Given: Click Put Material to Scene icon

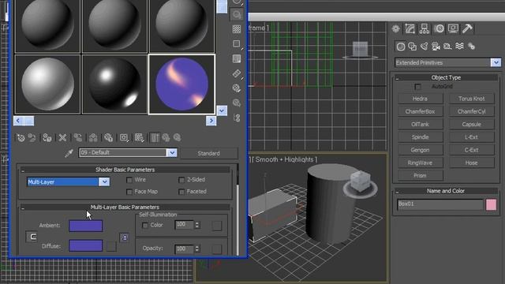Looking at the screenshot, I should coord(32,138).
